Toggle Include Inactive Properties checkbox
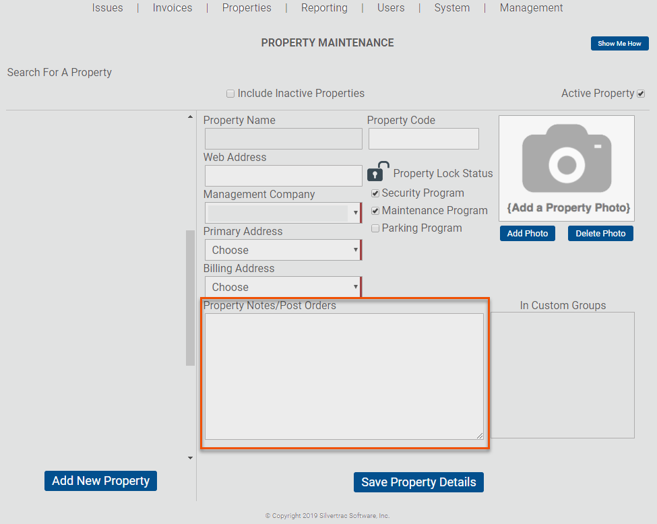The width and height of the screenshot is (657, 524). [230, 94]
